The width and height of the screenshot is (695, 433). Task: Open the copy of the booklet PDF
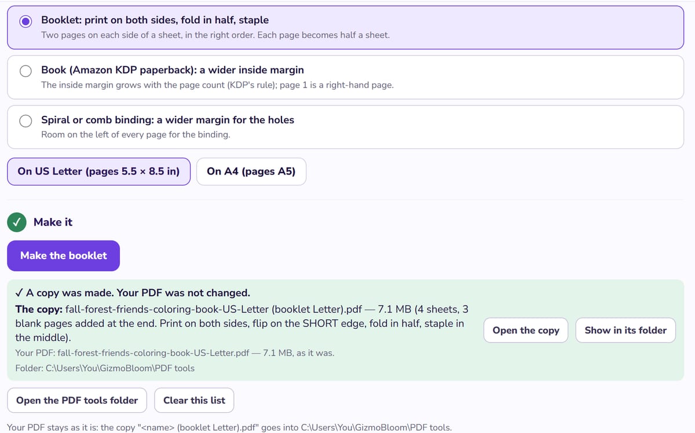tap(526, 330)
